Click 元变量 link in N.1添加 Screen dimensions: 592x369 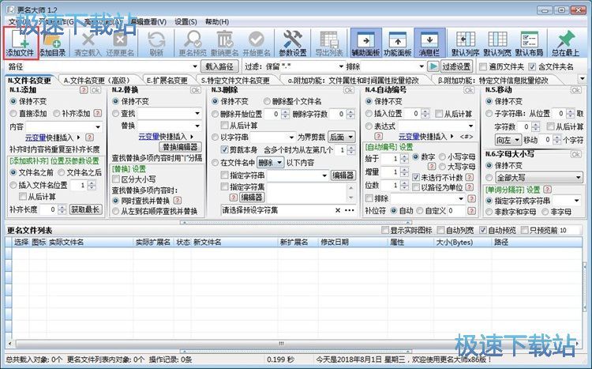[36, 137]
